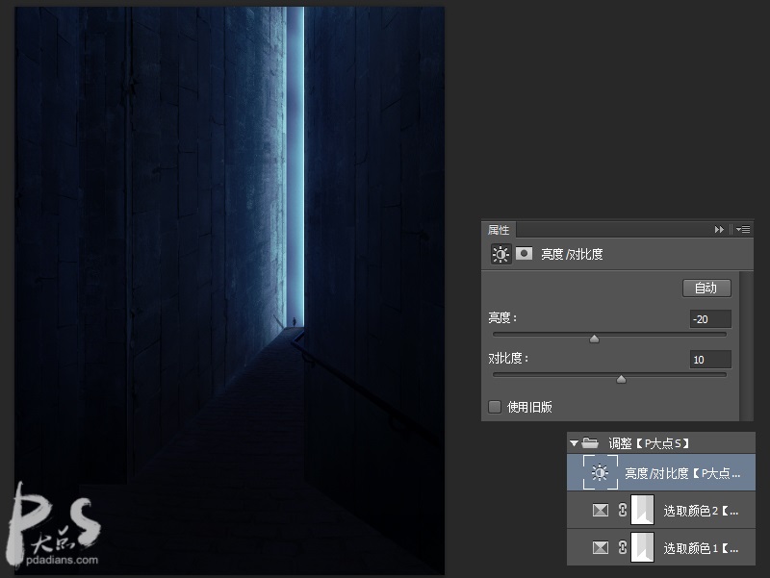Click the 对比度 slider handle
770x578 pixels.
tap(621, 379)
